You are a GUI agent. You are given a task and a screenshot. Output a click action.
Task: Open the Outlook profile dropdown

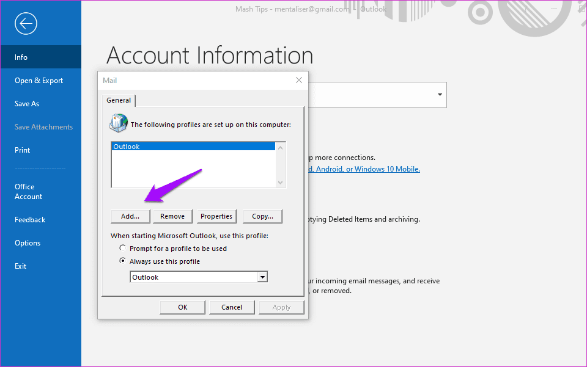262,277
